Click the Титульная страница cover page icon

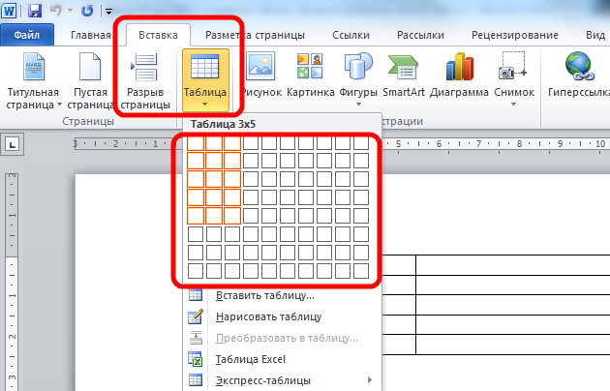pos(34,69)
